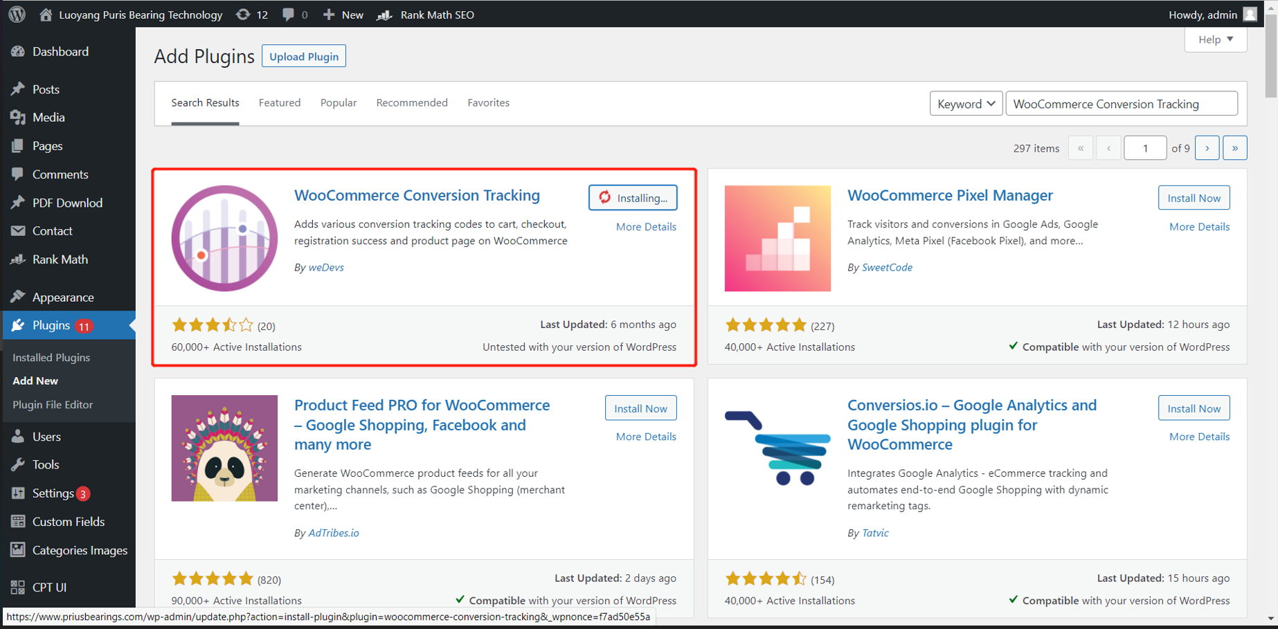Click the Users person icon
1278x629 pixels.
[18, 437]
